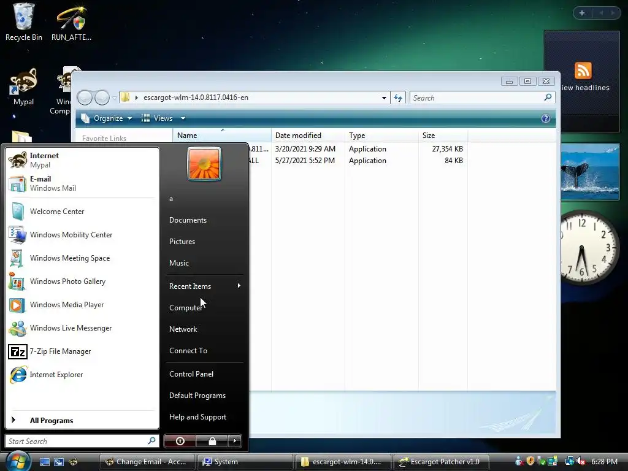628x471 pixels.
Task: Open Computer from Start menu
Action: point(204,308)
